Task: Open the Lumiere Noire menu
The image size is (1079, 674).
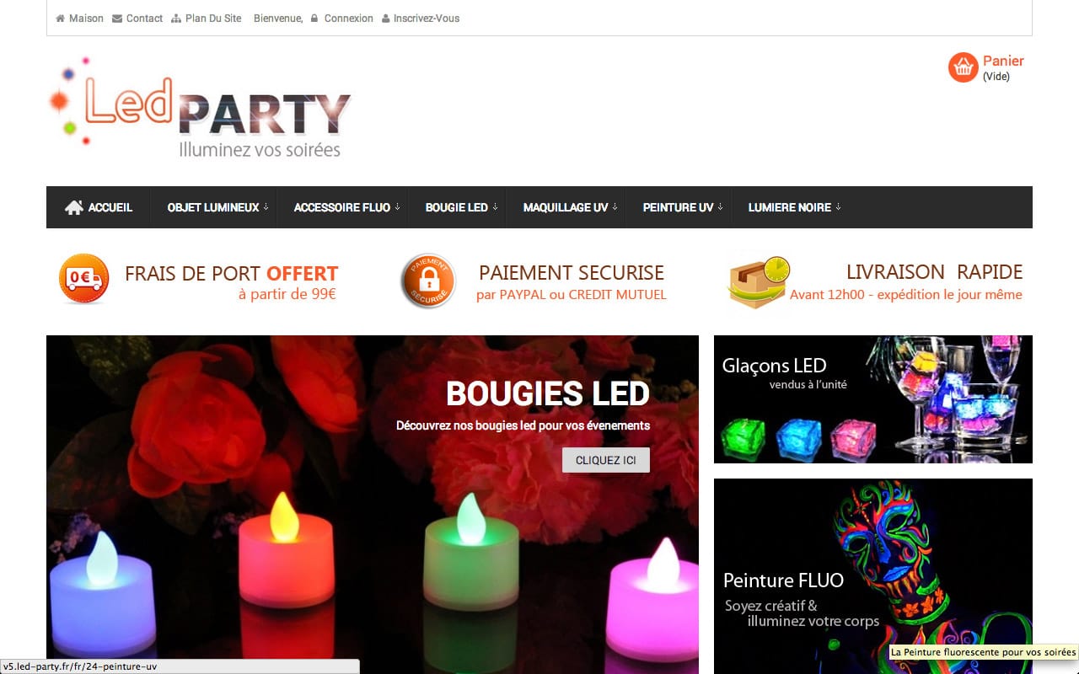Action: 794,207
